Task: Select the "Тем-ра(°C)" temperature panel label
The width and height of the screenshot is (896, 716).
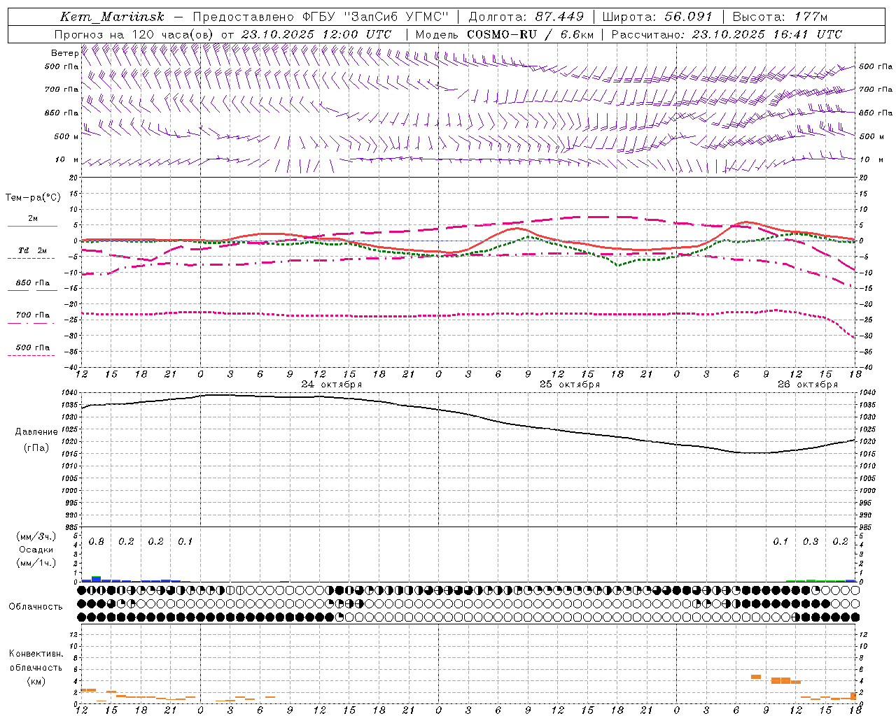Action: pos(33,198)
